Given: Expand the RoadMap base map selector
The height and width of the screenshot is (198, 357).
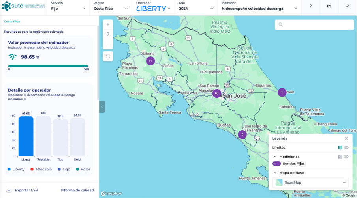Looking at the screenshot, I should pos(310,183).
